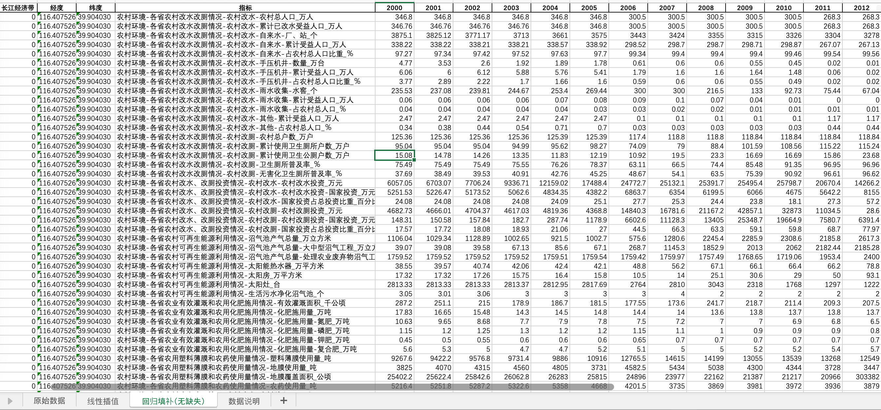Select the 2000 column header cell
Screen dimensions: 881x410
click(394, 8)
